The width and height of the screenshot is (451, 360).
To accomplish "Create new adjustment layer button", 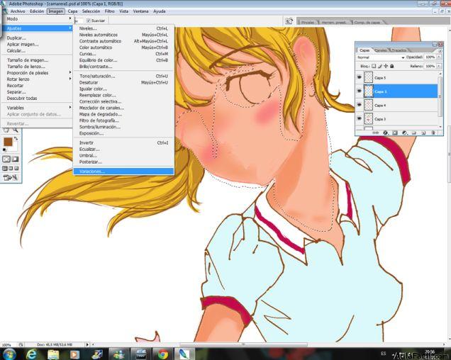I will click(x=405, y=133).
